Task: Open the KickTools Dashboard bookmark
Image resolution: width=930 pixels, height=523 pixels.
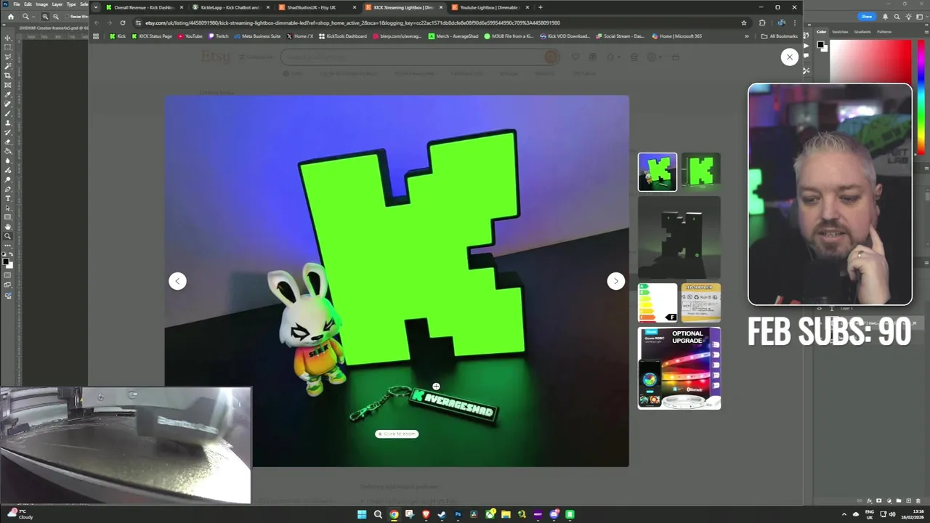Action: (343, 36)
